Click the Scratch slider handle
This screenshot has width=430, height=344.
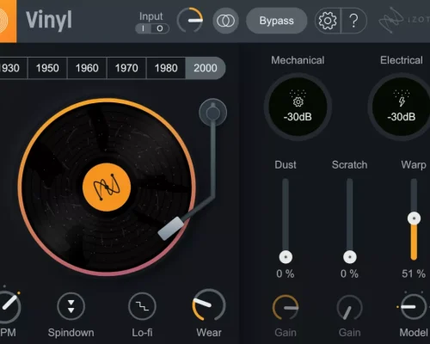click(x=350, y=257)
